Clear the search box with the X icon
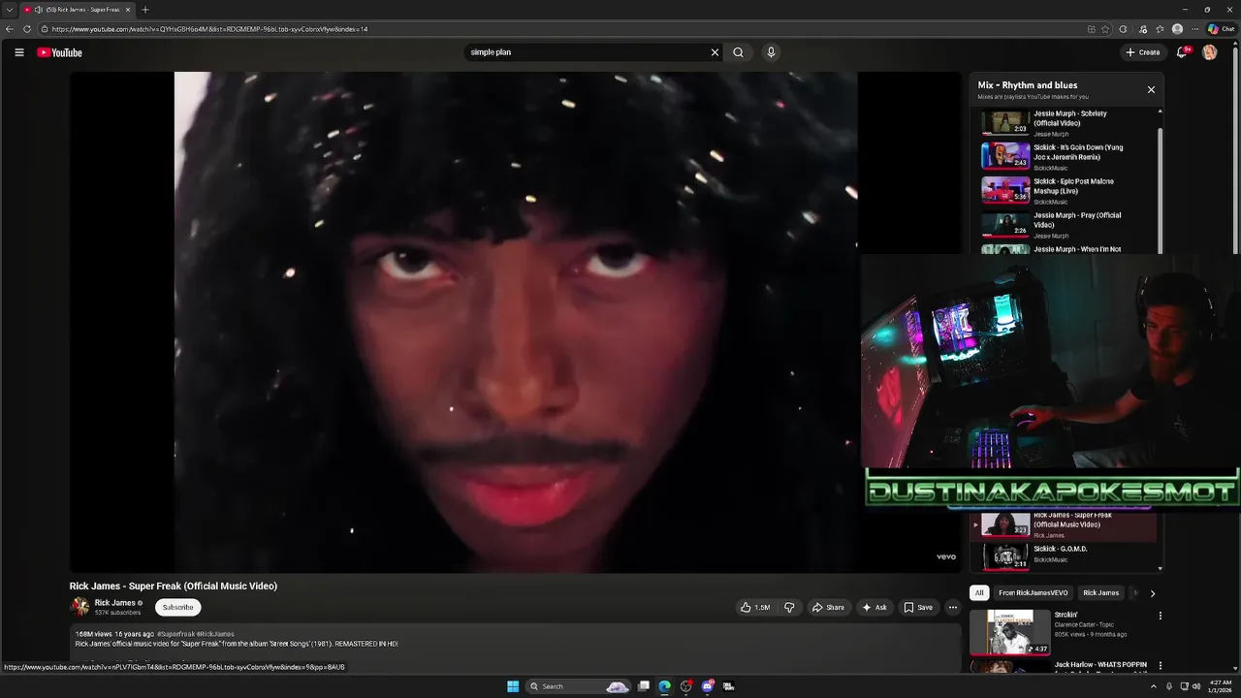The height and width of the screenshot is (698, 1241). (x=715, y=52)
